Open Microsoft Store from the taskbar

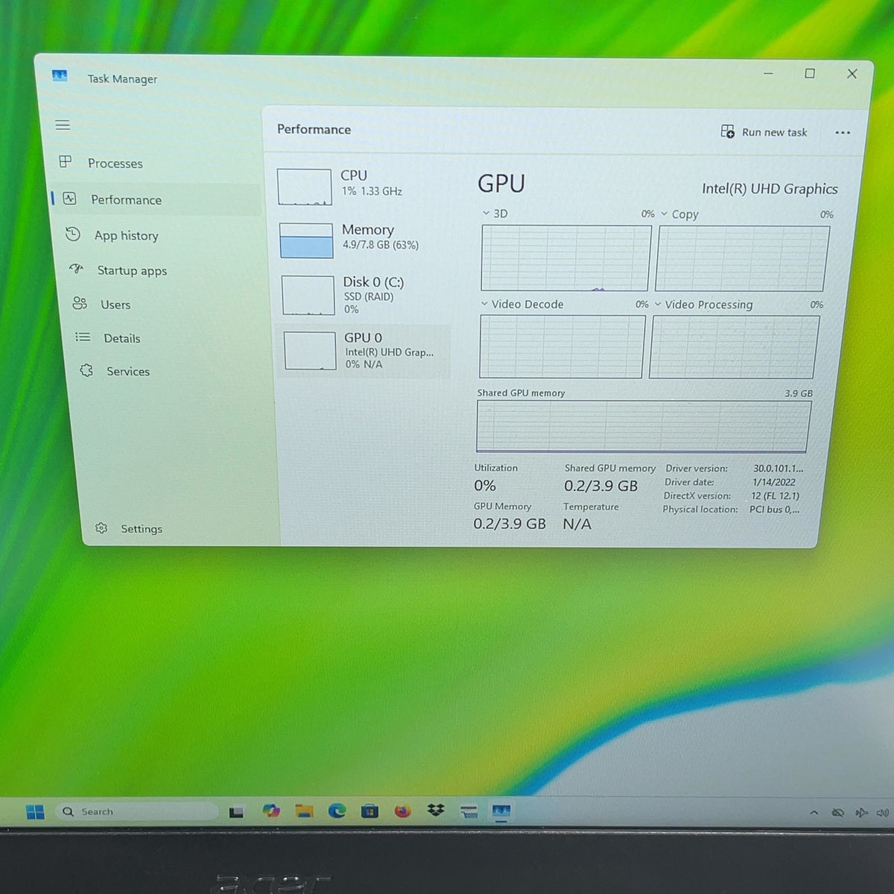click(x=370, y=811)
